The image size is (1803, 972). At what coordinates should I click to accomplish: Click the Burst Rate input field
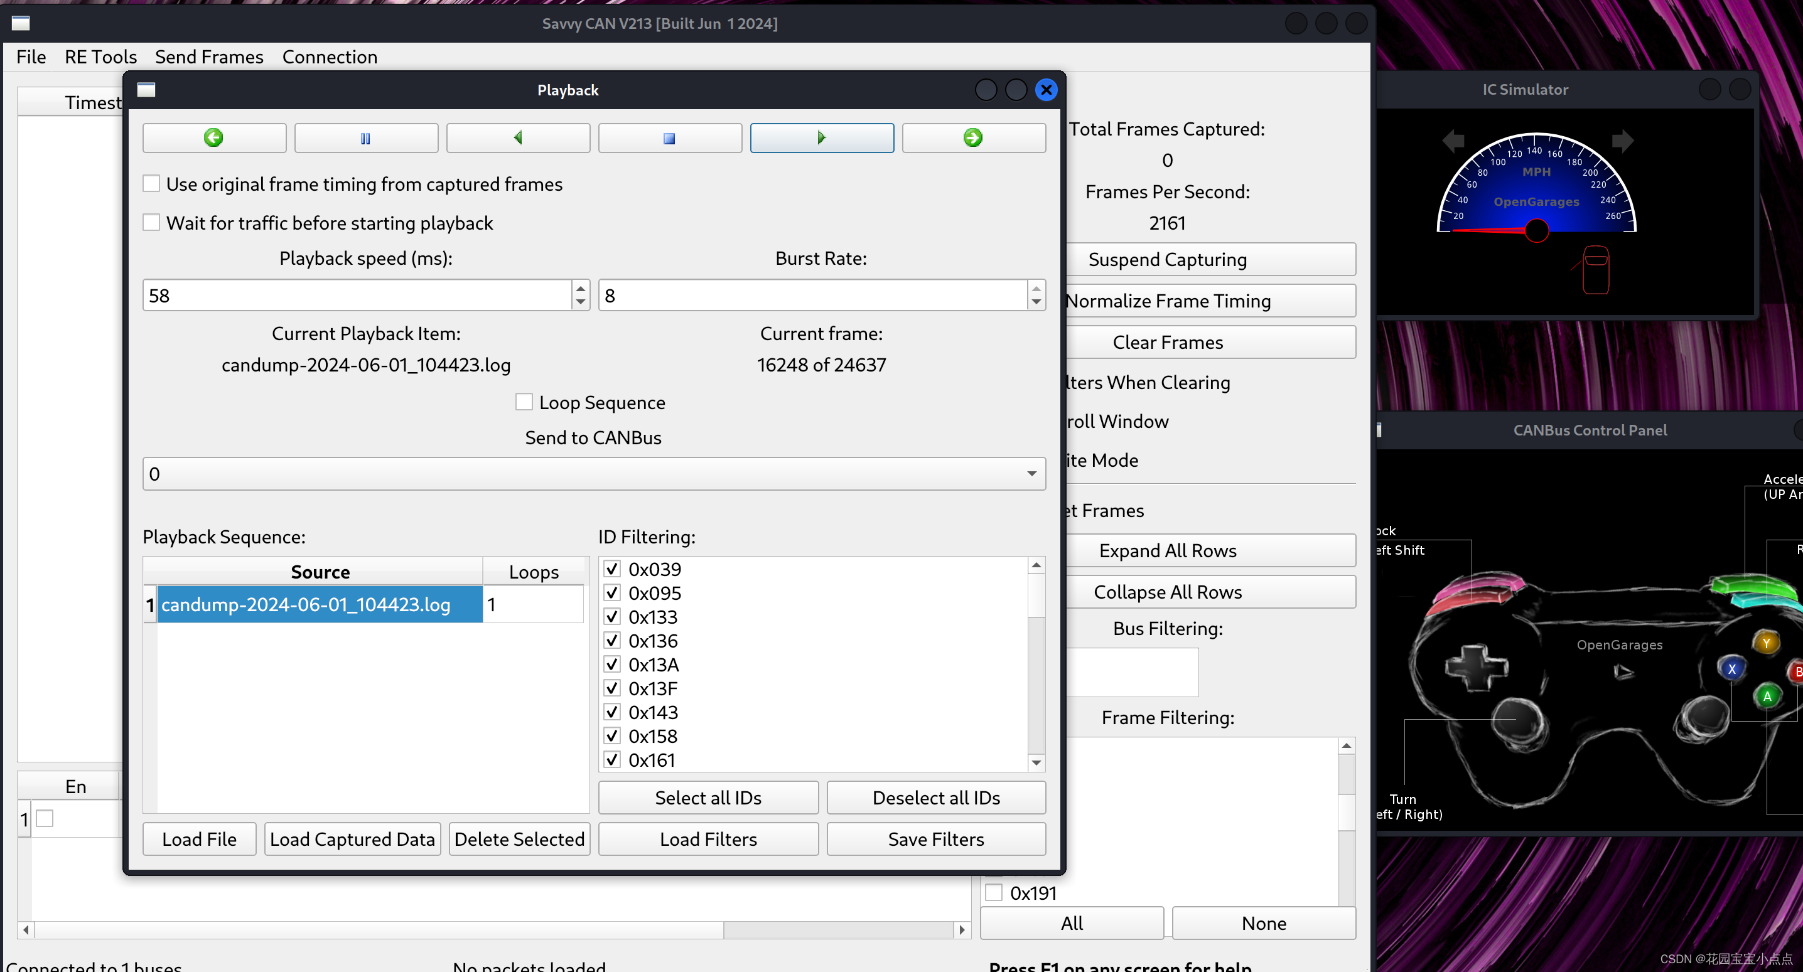coord(814,296)
